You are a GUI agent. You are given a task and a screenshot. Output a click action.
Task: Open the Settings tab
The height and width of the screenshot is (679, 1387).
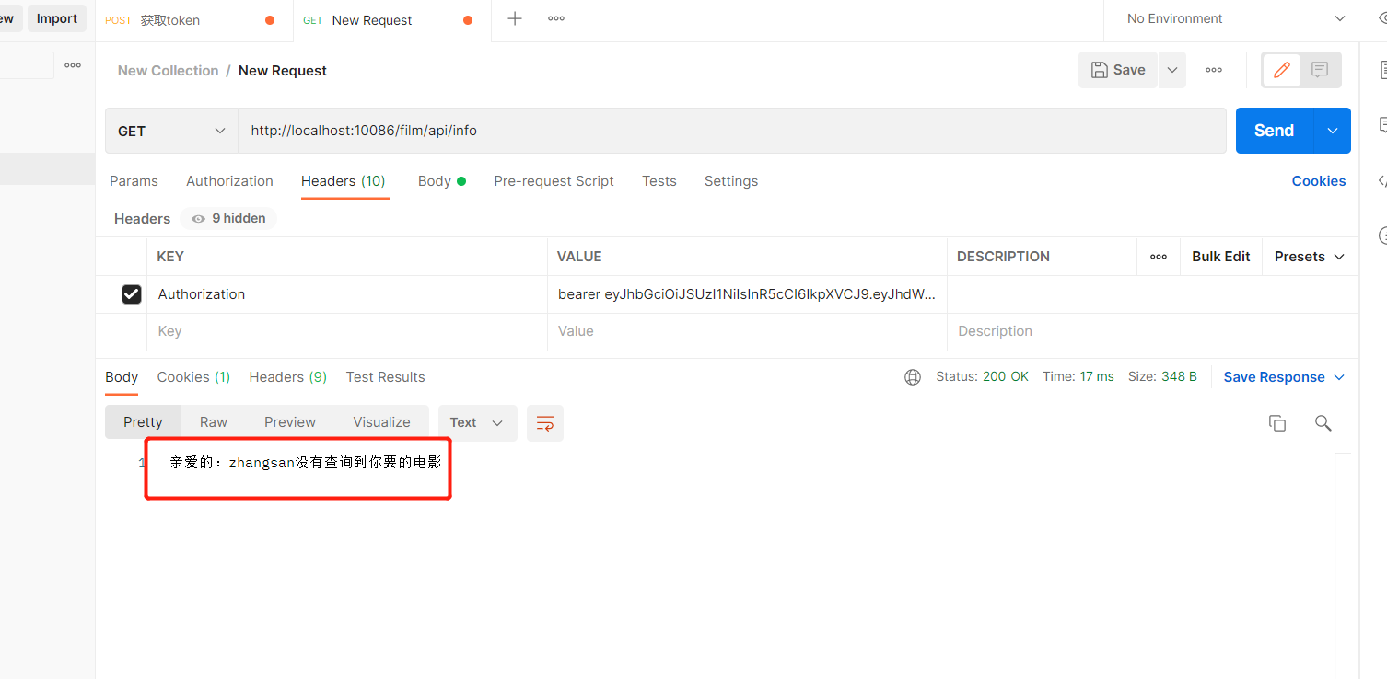coord(731,181)
